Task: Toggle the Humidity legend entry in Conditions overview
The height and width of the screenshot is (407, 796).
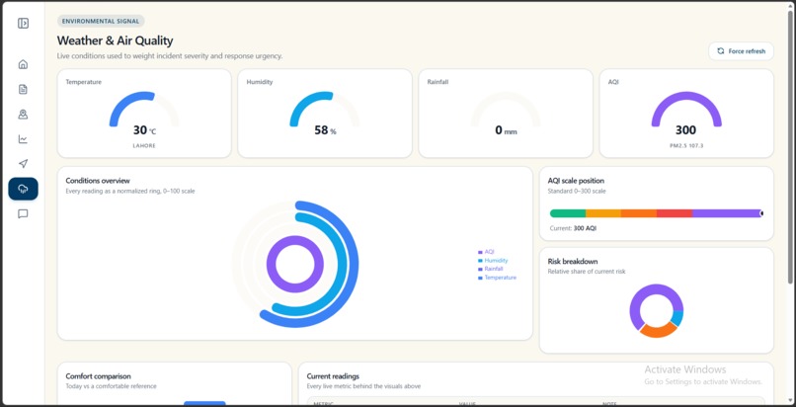Action: click(493, 261)
